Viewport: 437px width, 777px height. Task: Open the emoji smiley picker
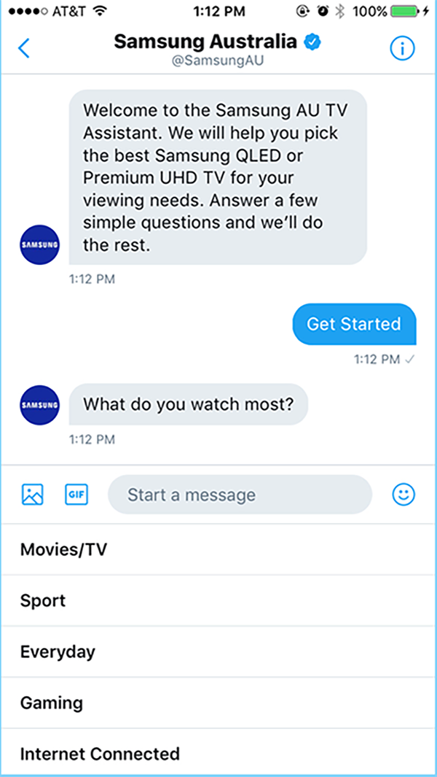click(x=403, y=494)
